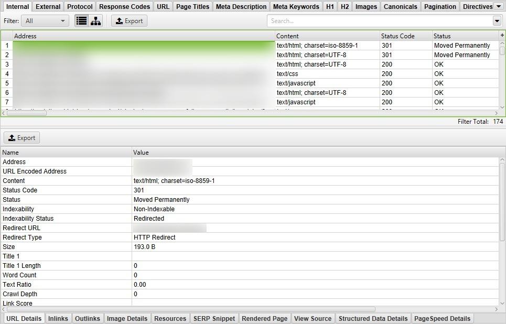Select the SERP Snippet bottom tab
Screen dimensions: 506x324
pos(214,319)
